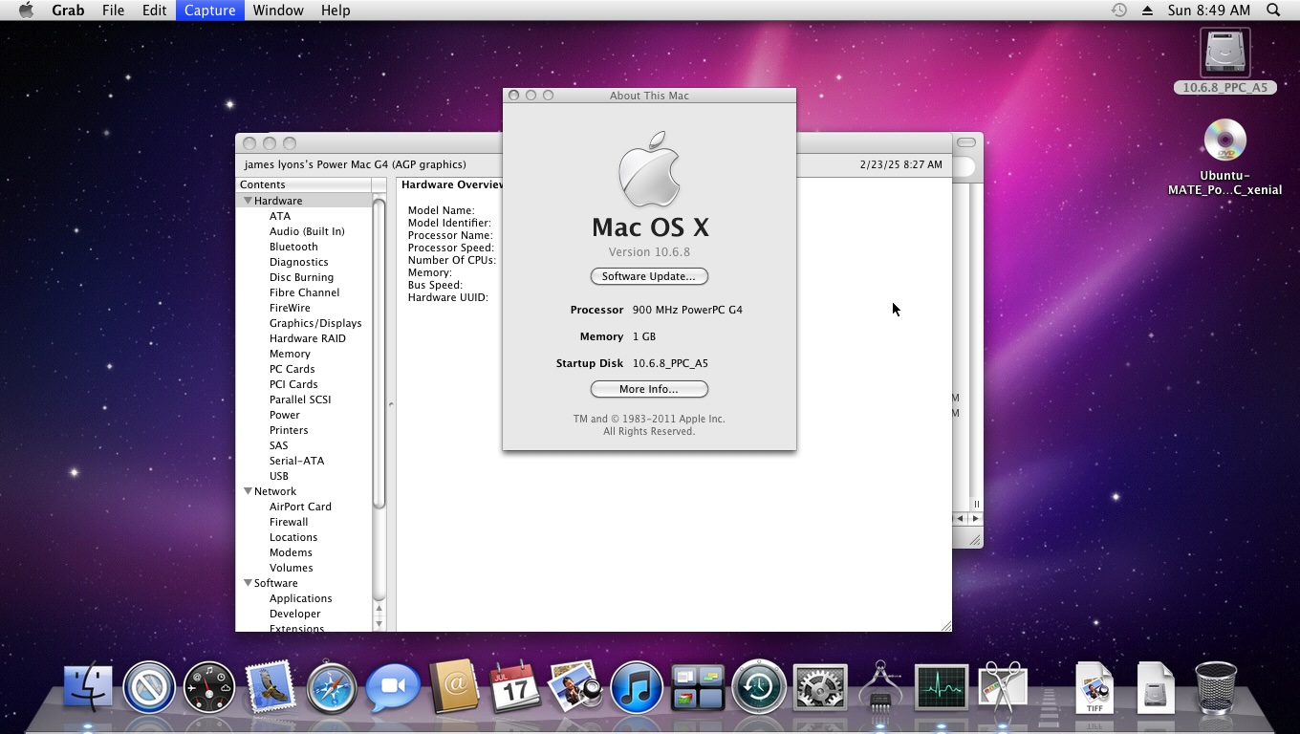Open Spotlight search in menu bar
The image size is (1300, 734).
point(1273,11)
